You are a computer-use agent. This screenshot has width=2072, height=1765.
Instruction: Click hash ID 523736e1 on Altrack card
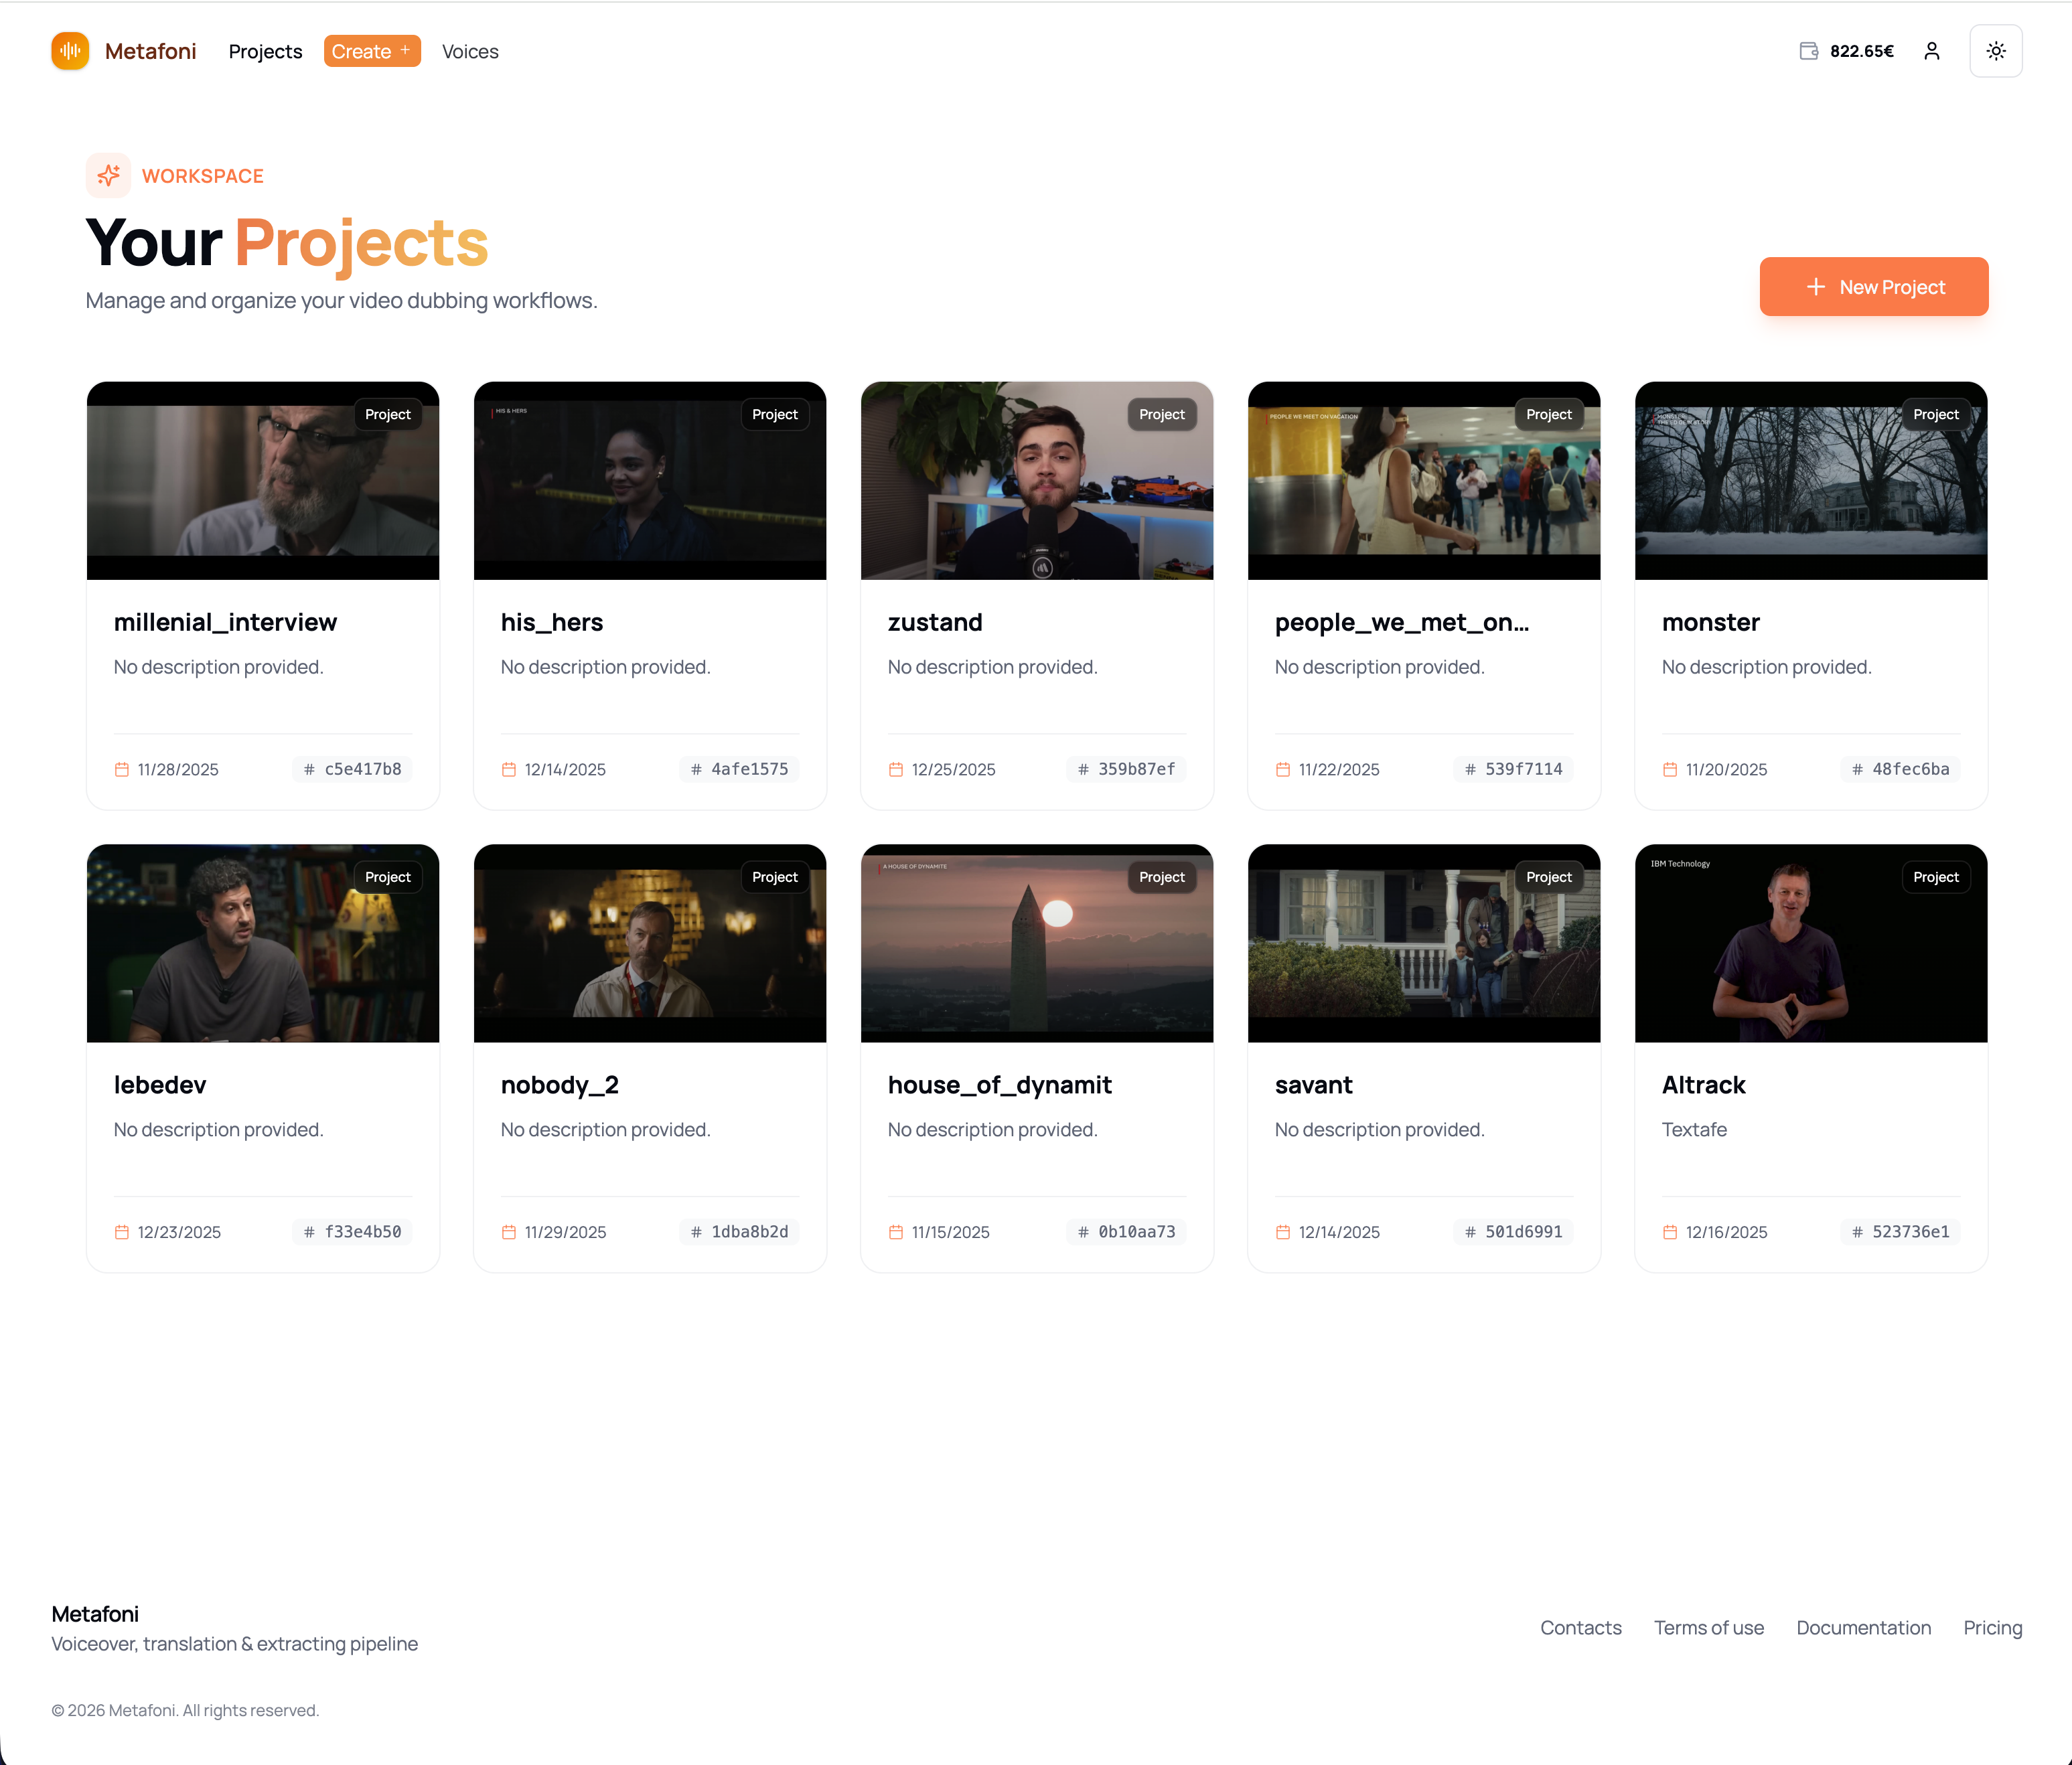coord(1900,1232)
